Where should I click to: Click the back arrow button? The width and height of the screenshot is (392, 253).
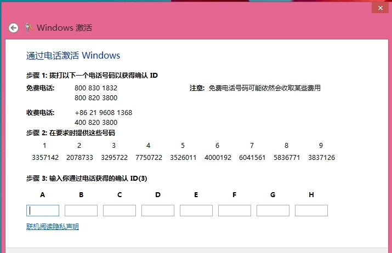pyautogui.click(x=14, y=28)
